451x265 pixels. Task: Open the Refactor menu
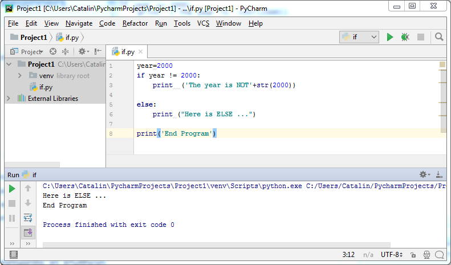[x=135, y=23]
